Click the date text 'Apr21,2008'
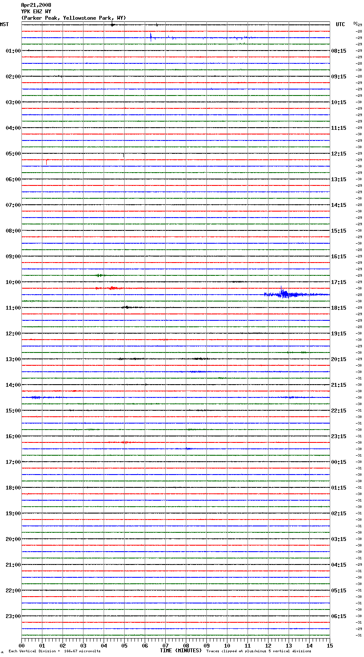The height and width of the screenshot is (657, 364). click(x=36, y=5)
